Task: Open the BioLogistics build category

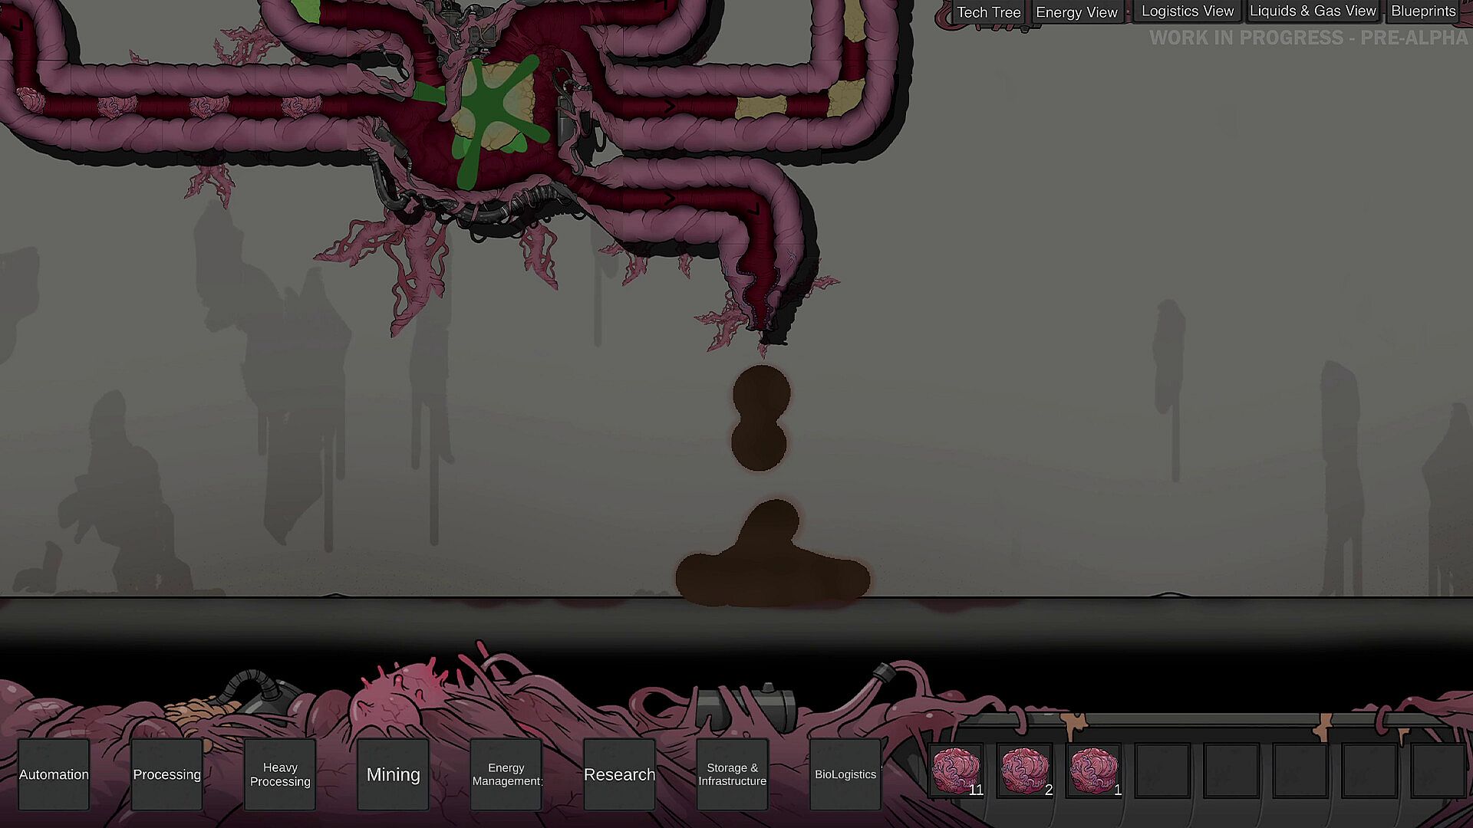Action: [845, 774]
